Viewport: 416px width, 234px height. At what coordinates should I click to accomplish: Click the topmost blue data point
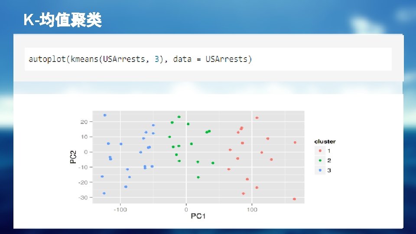coord(105,115)
